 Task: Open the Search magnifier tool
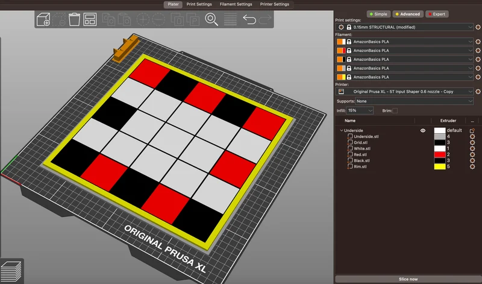tap(211, 19)
